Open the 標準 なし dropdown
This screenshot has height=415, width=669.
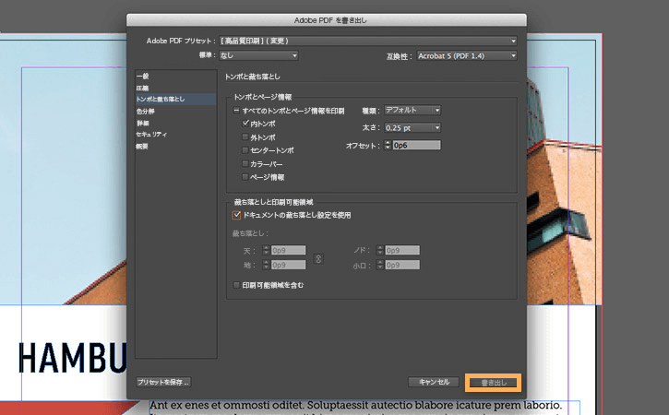tap(258, 55)
